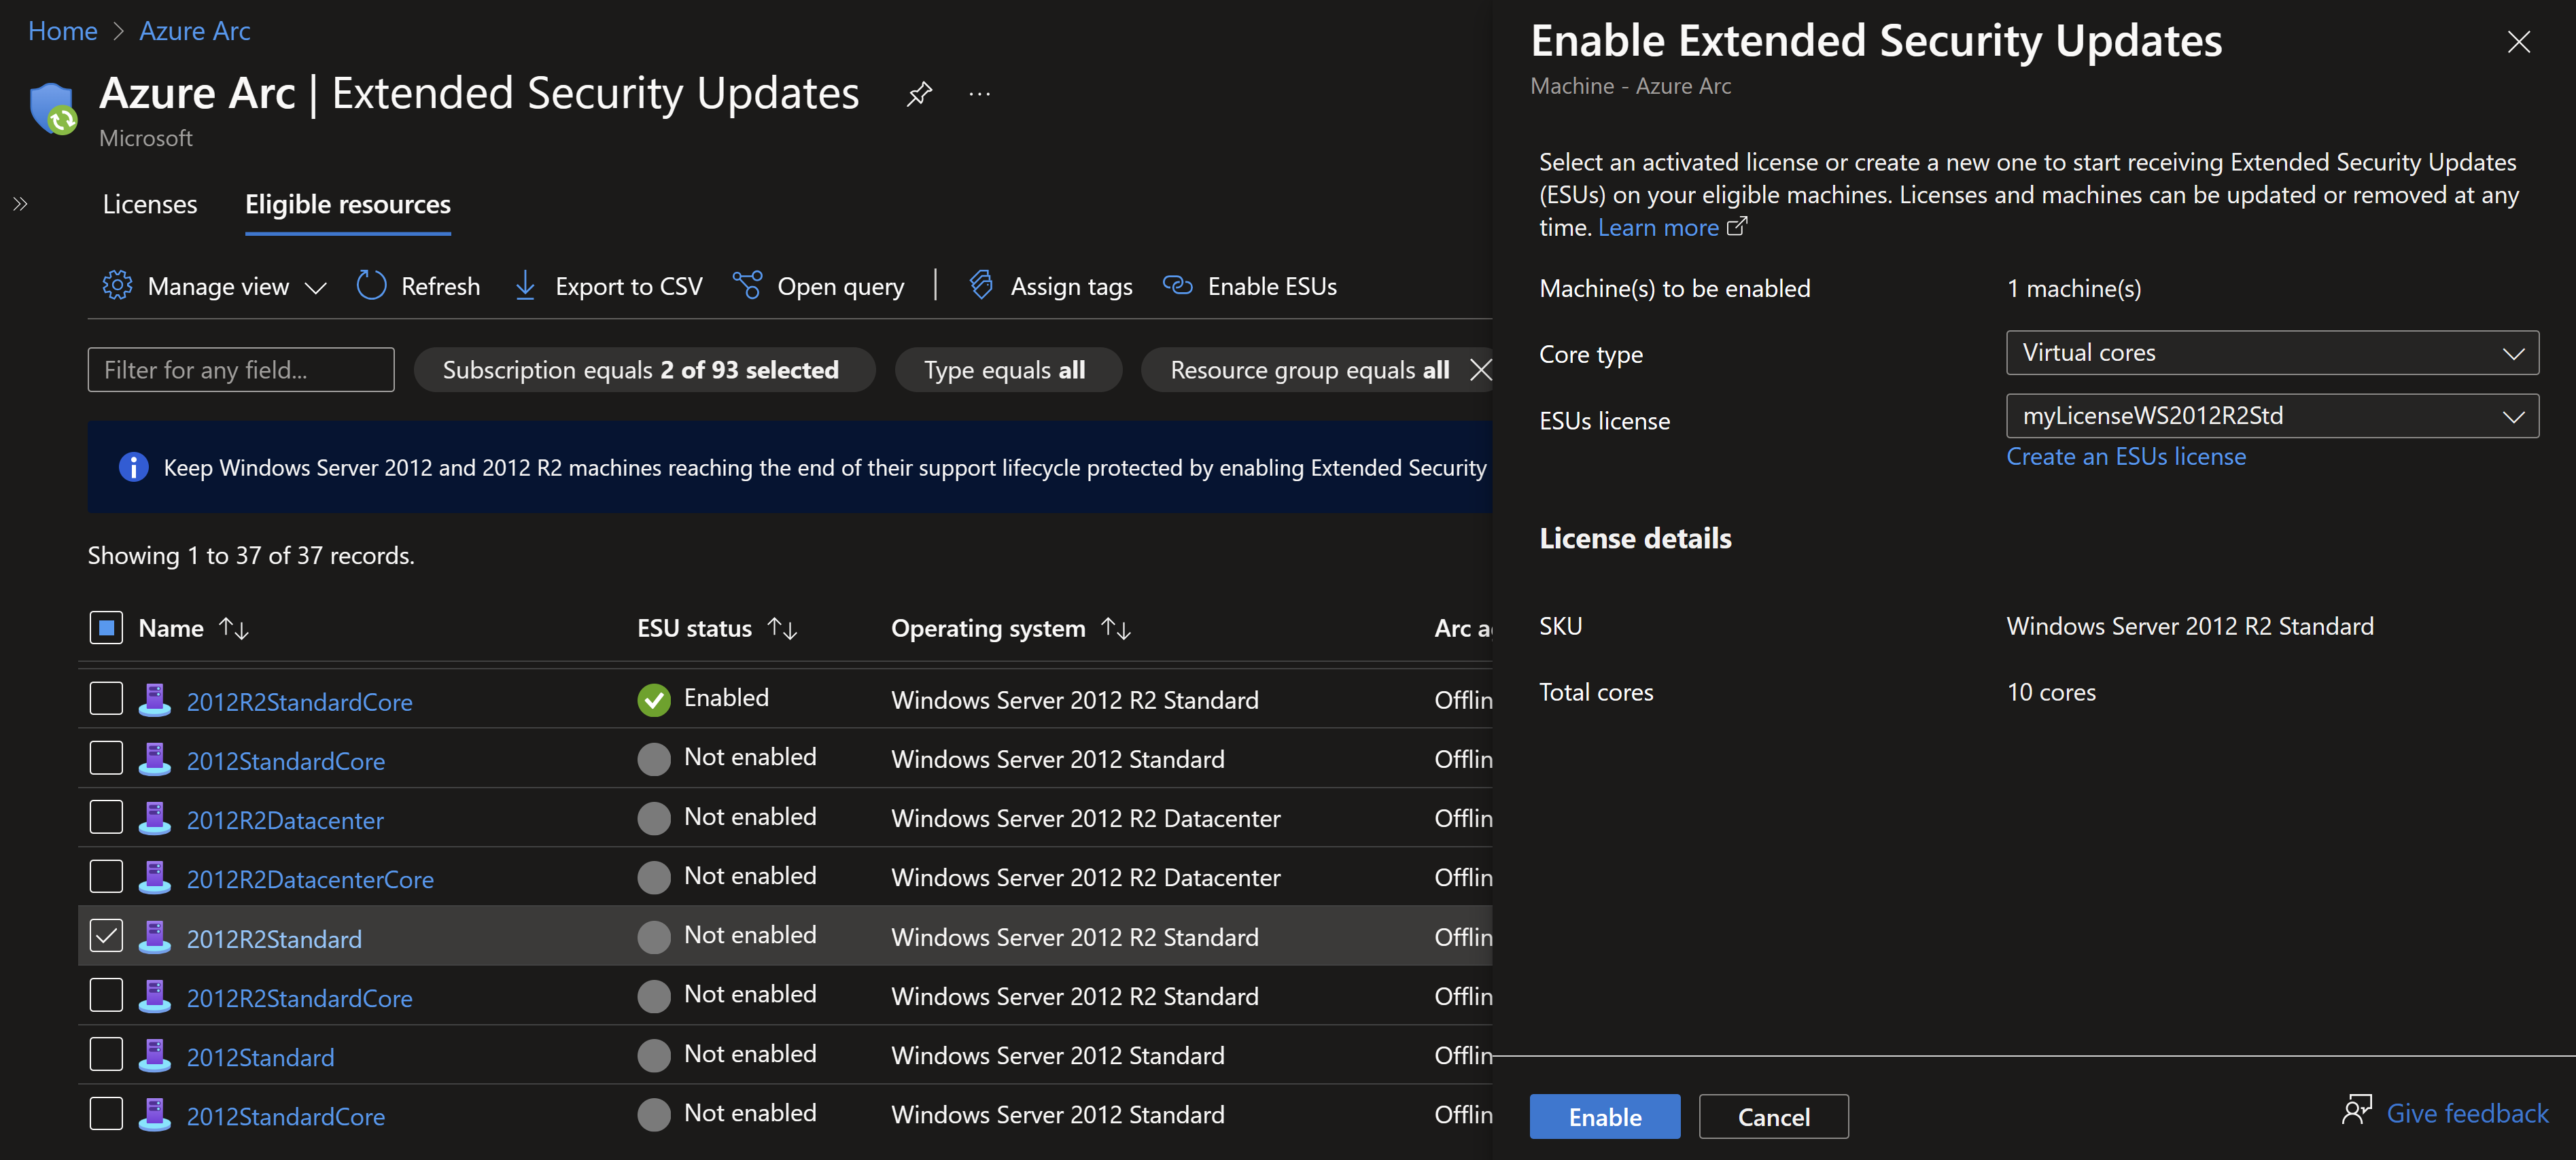2576x1160 pixels.
Task: Remove the Resource group filter with X
Action: coord(1481,370)
